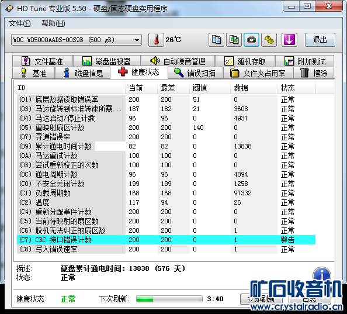
Task: Click the 3:40 refresh countdown
Action: 216,299
